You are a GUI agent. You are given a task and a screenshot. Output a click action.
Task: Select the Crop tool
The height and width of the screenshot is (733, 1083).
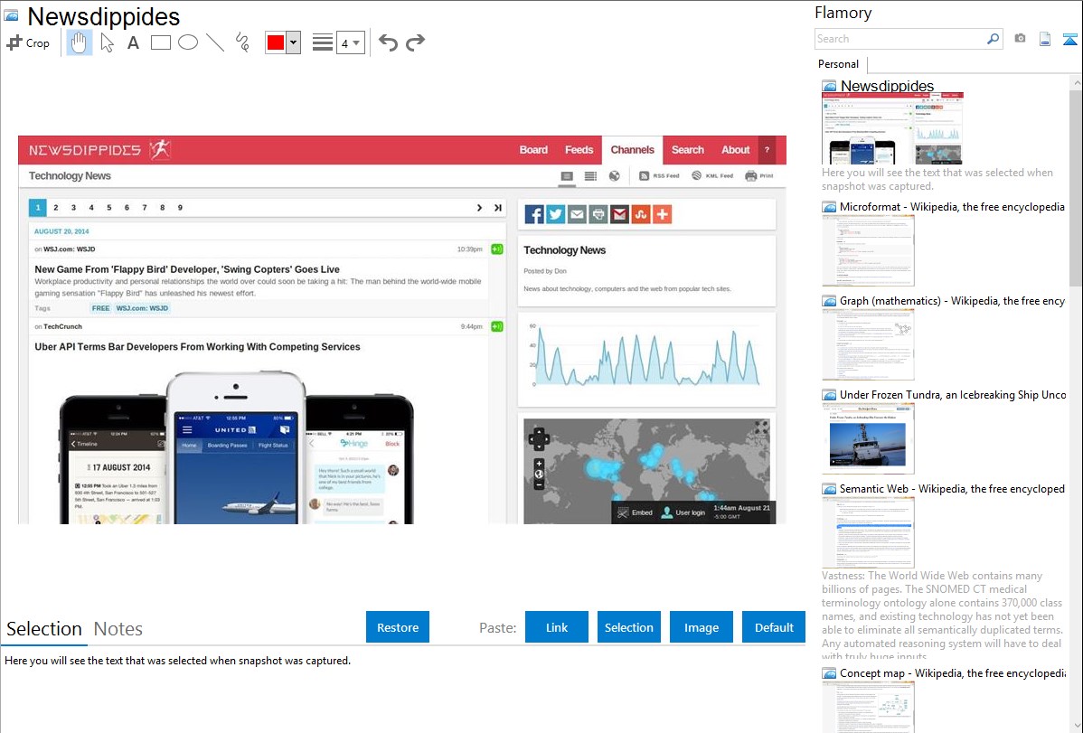click(28, 42)
